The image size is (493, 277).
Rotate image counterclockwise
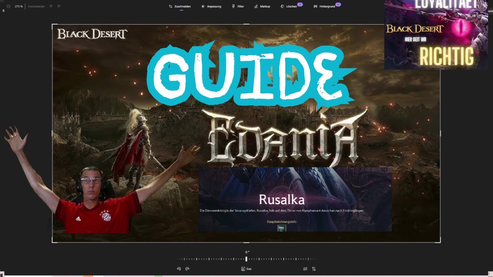179,269
